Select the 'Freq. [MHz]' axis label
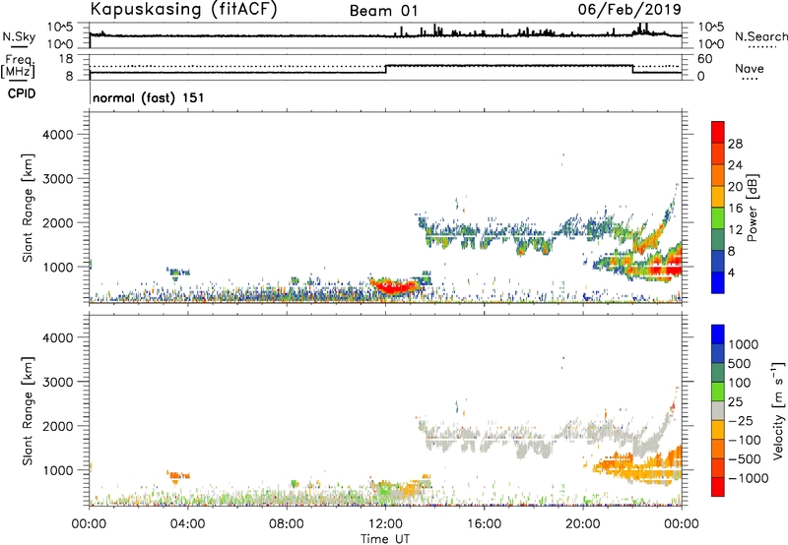 click(18, 66)
